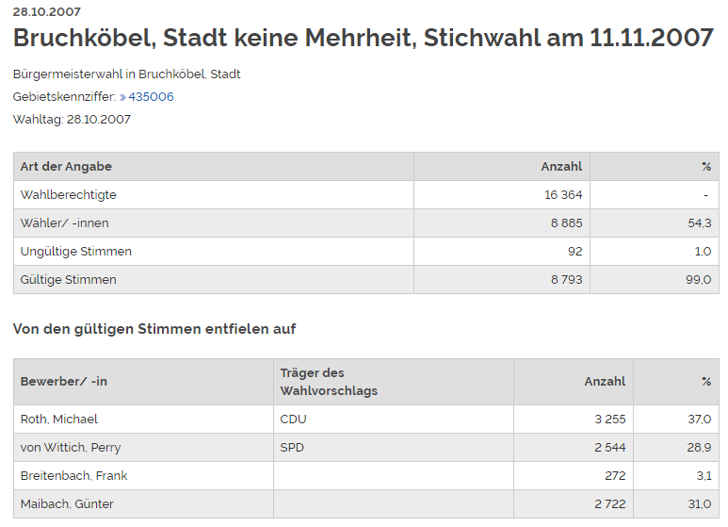Click the 'Träger des Wahlvorschlags' column header
Image resolution: width=728 pixels, height=527 pixels.
tap(329, 382)
